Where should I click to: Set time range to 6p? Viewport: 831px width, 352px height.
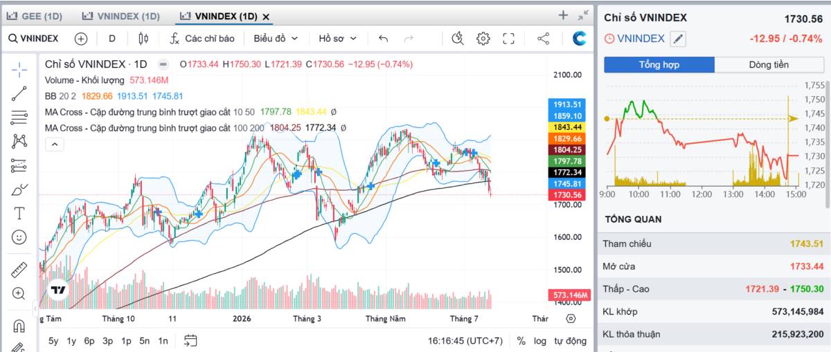(89, 341)
